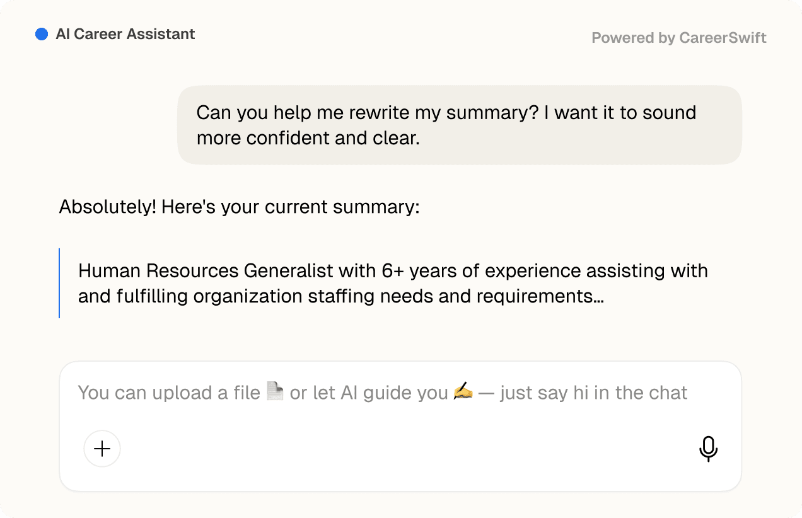Tap the plus button to add a file
This screenshot has height=518, width=802.
pos(102,449)
